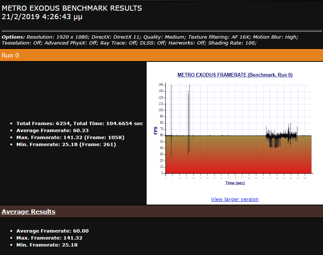Click Average Framerate: 60.00 line

pos(53,231)
